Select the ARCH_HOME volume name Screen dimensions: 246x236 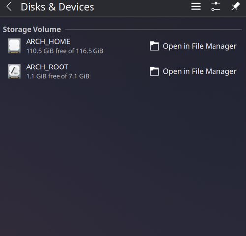[x=48, y=42]
